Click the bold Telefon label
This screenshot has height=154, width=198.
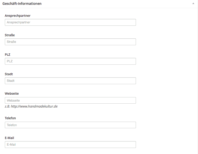(10, 118)
